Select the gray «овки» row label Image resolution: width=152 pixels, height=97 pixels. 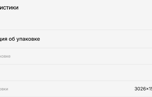(4, 89)
